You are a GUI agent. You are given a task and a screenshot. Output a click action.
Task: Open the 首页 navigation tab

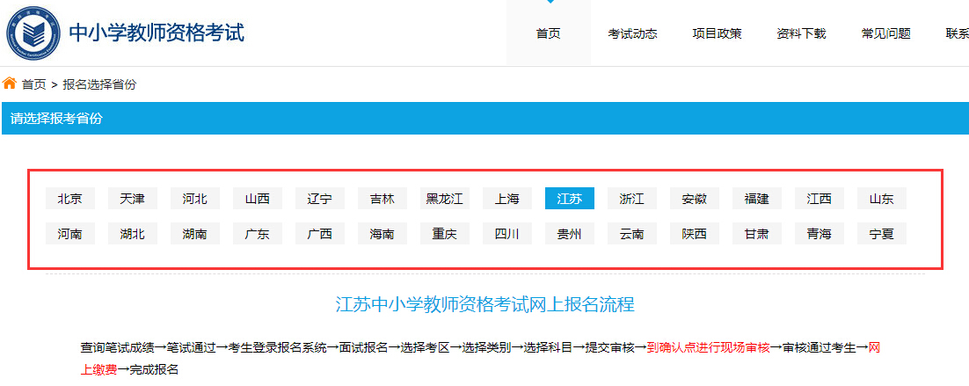[548, 33]
